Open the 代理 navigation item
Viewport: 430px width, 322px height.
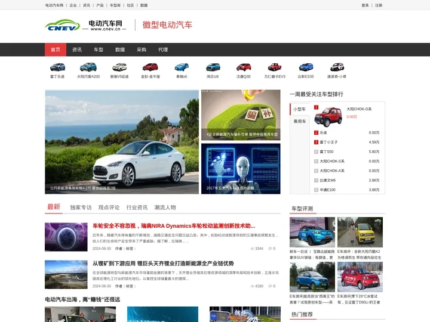[x=163, y=49]
